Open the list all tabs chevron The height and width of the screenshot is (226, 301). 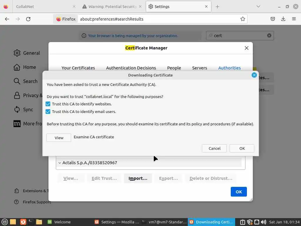258,6
